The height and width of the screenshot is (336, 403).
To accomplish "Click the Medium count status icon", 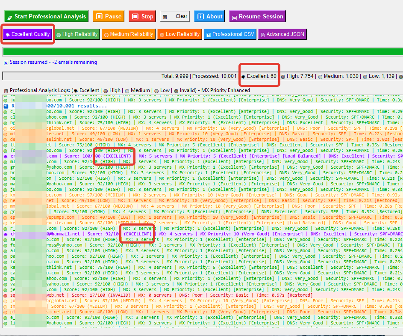I will 320,77.
